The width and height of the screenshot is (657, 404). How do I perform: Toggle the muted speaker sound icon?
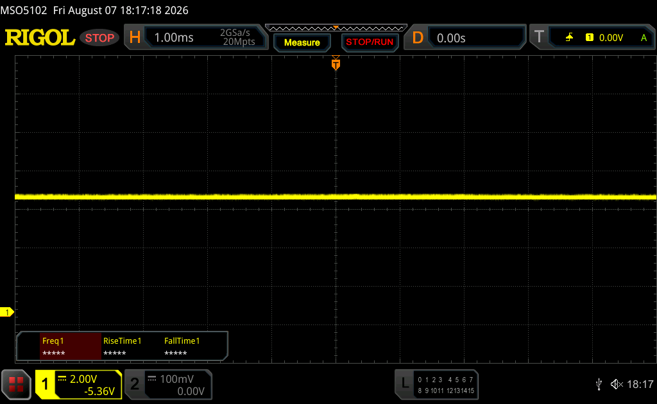coord(617,384)
